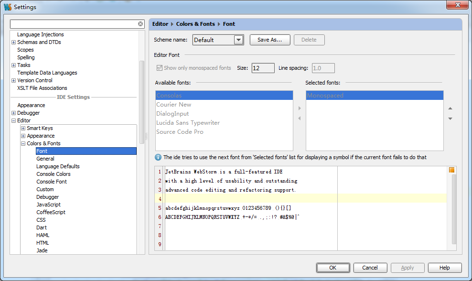Open the Scheme name dropdown
Screen dimensions: 472x281
tap(239, 40)
